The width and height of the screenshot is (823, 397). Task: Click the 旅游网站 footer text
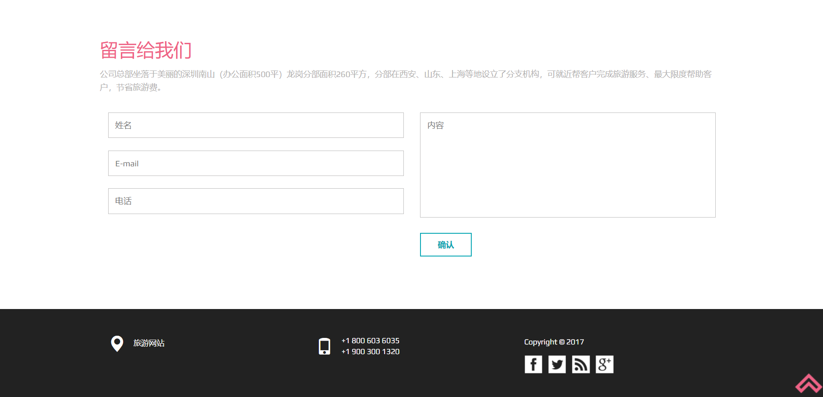pyautogui.click(x=149, y=343)
